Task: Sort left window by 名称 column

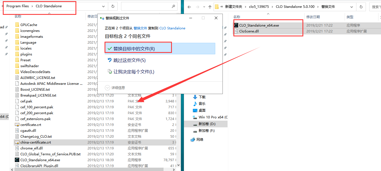Action: (x=18, y=17)
